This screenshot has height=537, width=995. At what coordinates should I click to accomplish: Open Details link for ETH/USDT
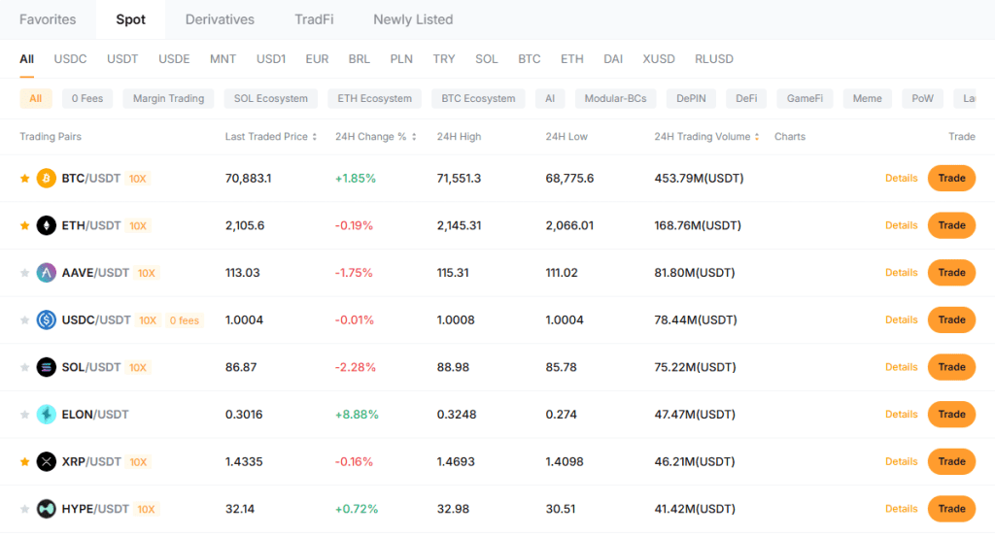901,225
